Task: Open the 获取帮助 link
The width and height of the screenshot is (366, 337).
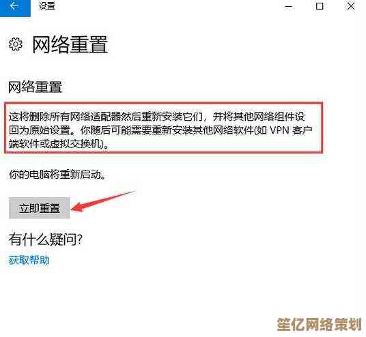Action: 29,260
